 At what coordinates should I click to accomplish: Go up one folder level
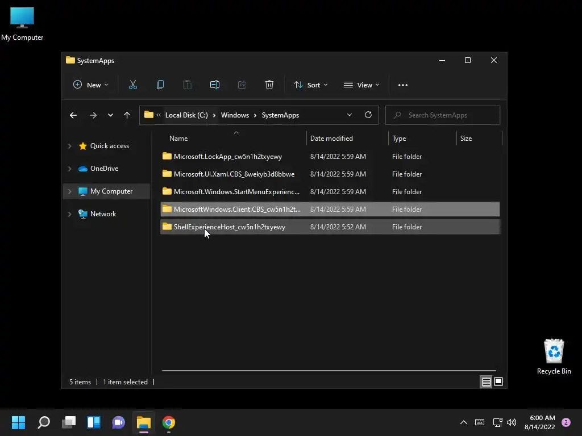click(x=127, y=115)
